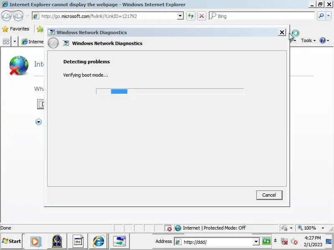Open the search provider dropdown arrow

tap(329, 16)
